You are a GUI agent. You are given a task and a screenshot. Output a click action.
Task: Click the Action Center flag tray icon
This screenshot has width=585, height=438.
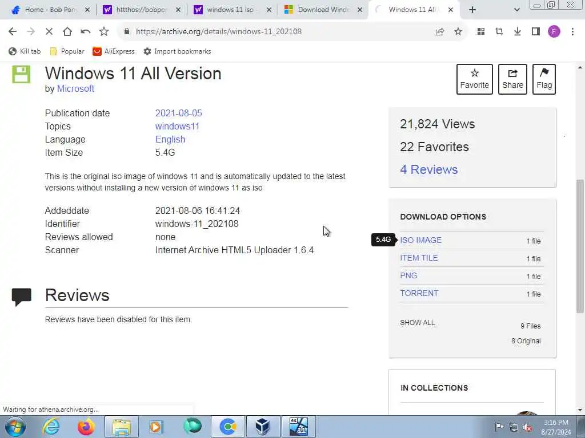tap(499, 427)
